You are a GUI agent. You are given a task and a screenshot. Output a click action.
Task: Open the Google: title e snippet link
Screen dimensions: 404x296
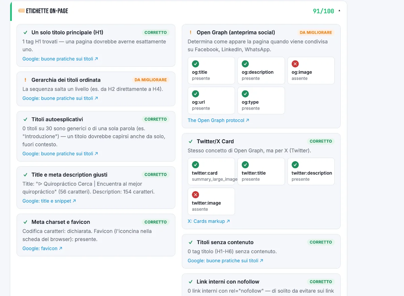point(49,201)
